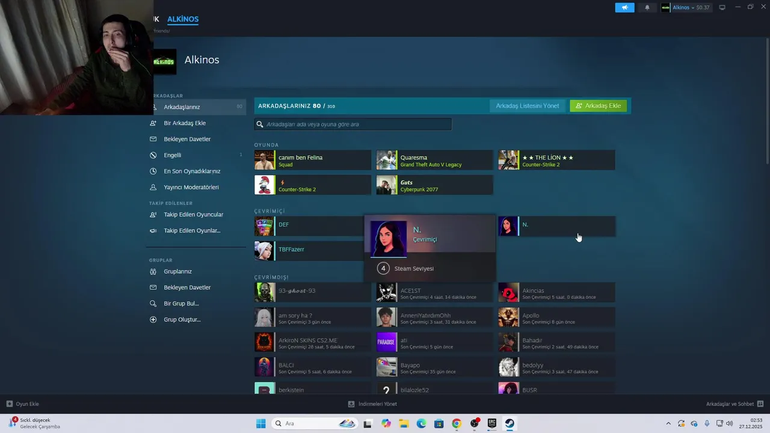Open online friend N. tile
This screenshot has width=770, height=433.
(556, 226)
